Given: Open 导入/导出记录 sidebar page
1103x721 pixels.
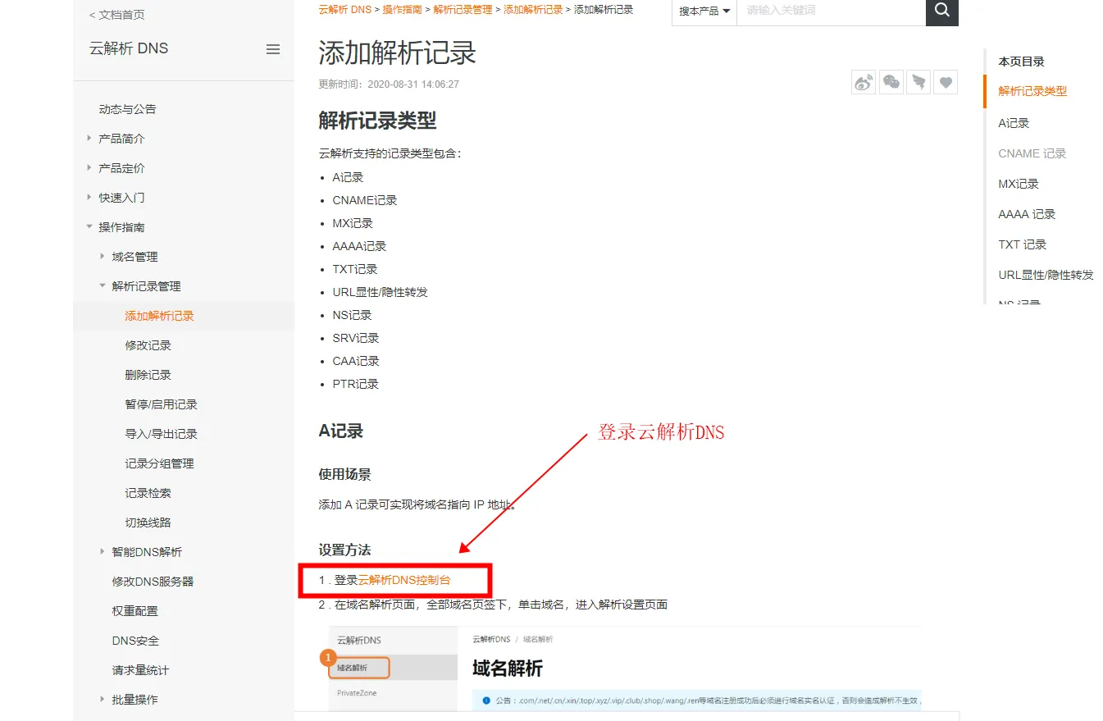Looking at the screenshot, I should [x=161, y=434].
